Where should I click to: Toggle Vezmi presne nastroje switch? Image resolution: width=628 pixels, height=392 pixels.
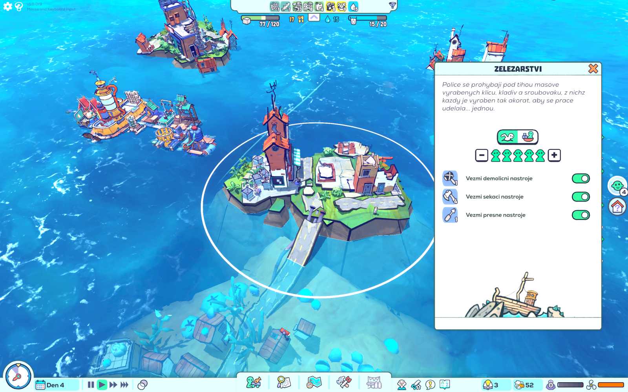pos(581,215)
